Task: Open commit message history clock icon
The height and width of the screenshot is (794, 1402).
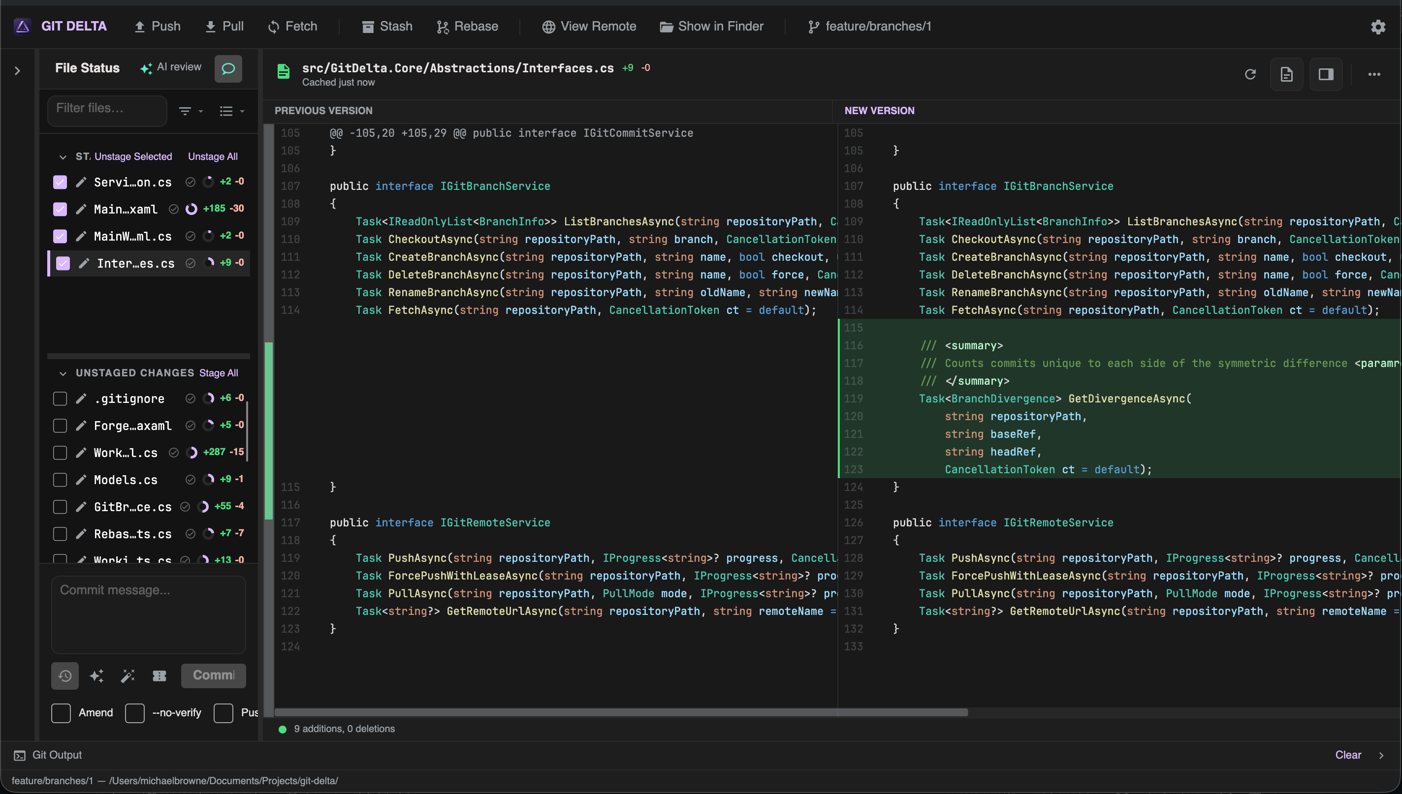Action: coord(65,675)
